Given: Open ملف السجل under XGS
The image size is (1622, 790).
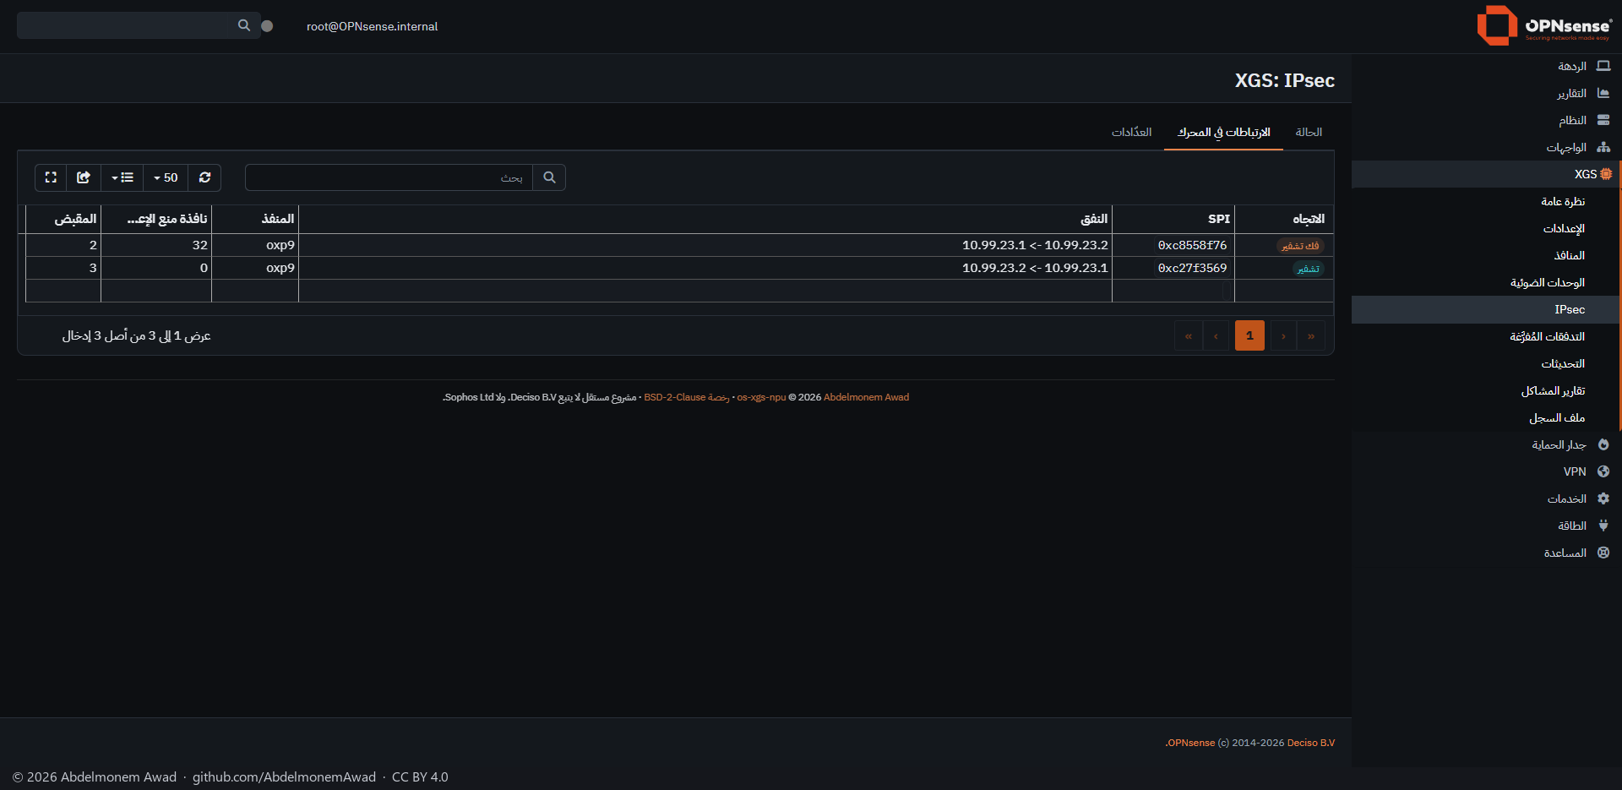Looking at the screenshot, I should (x=1487, y=417).
